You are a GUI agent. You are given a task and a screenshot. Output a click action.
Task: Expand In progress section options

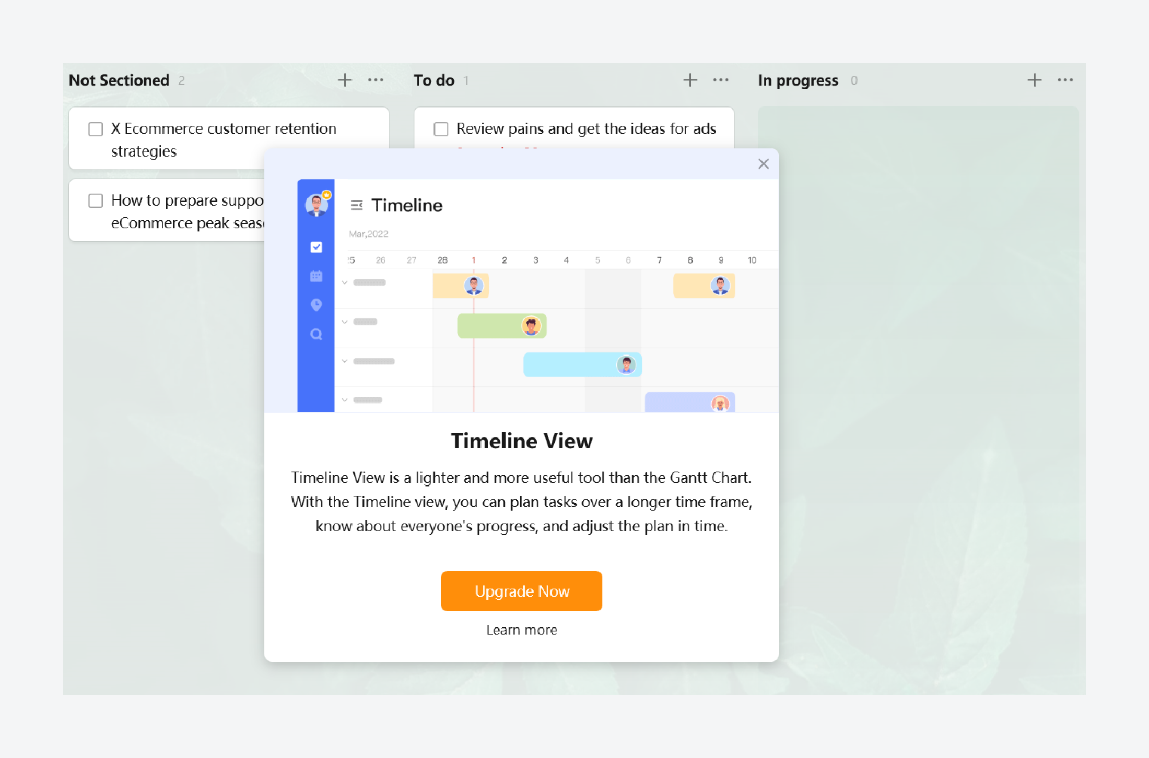coord(1065,80)
